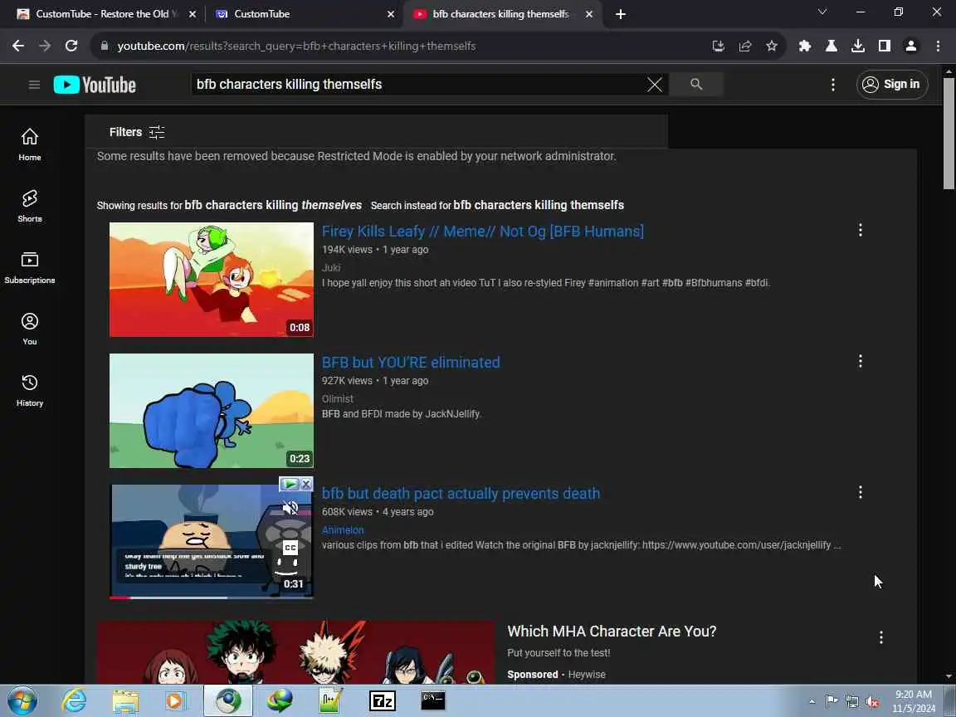Click the page vertical scrollbar thumb
This screenshot has width=956, height=717.
click(949, 134)
